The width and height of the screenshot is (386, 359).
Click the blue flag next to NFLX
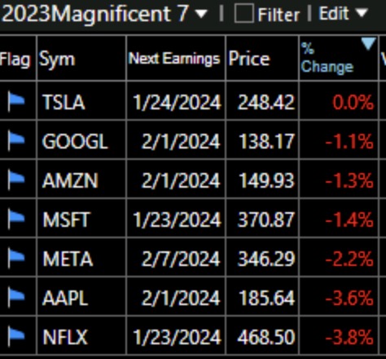pos(16,336)
